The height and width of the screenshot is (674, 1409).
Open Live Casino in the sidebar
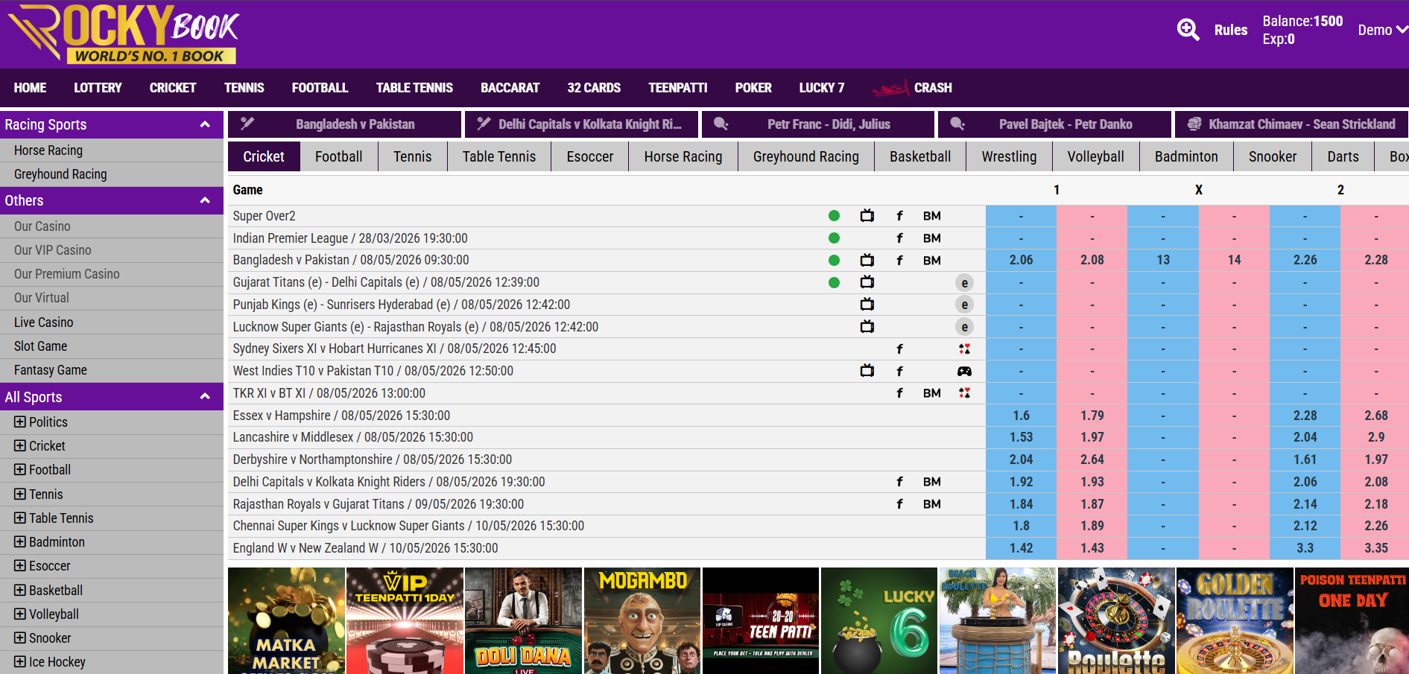pyautogui.click(x=112, y=322)
